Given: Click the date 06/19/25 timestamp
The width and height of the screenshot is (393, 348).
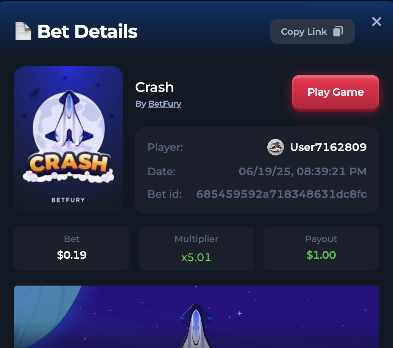Looking at the screenshot, I should (303, 171).
